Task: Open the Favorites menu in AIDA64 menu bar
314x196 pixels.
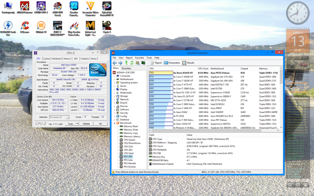Action: coord(140,58)
